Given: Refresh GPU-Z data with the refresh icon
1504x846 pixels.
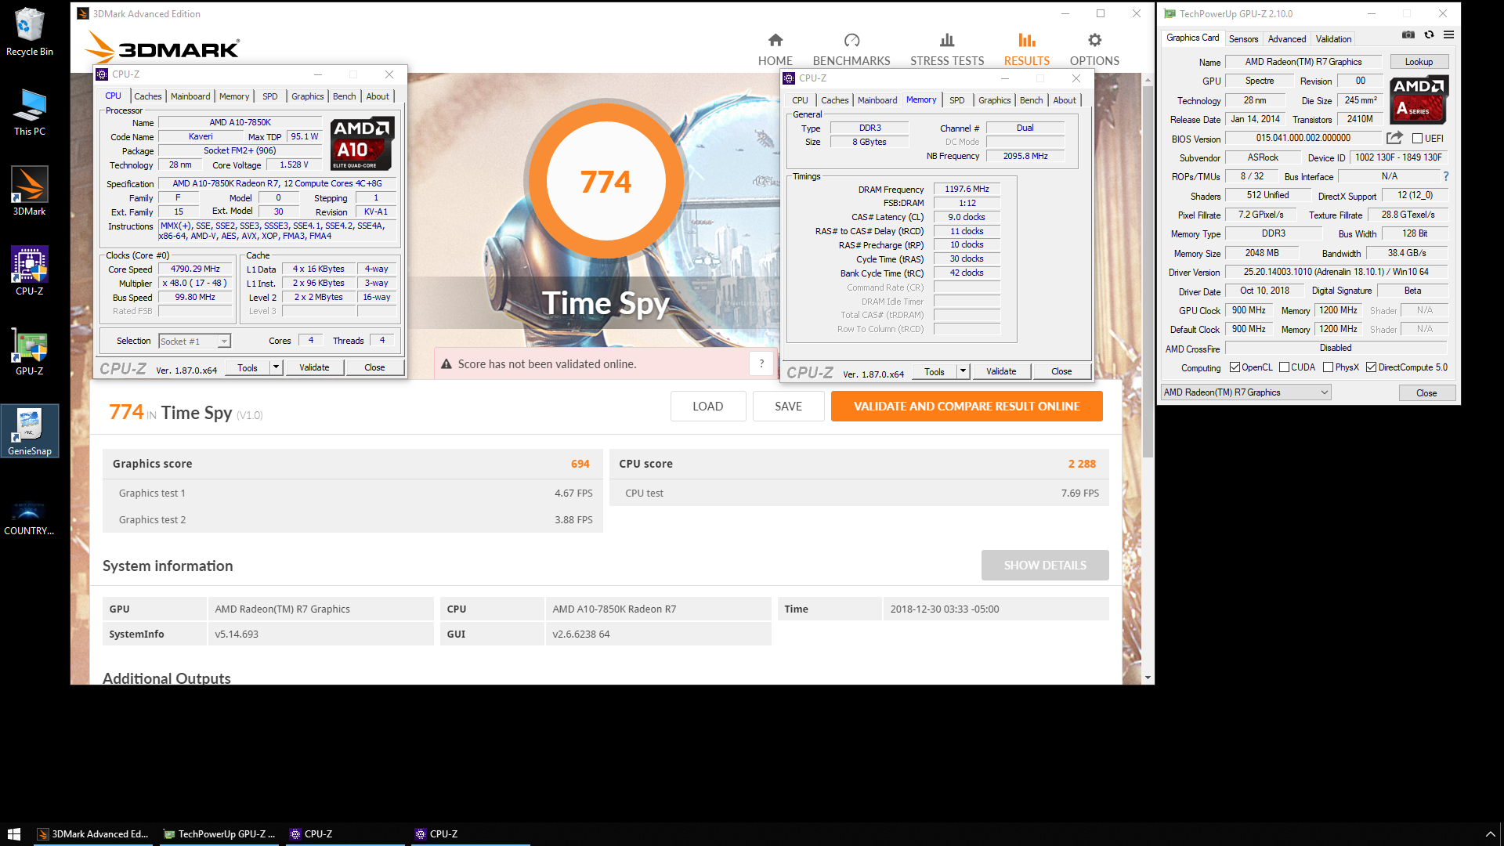Looking at the screenshot, I should click(x=1429, y=35).
